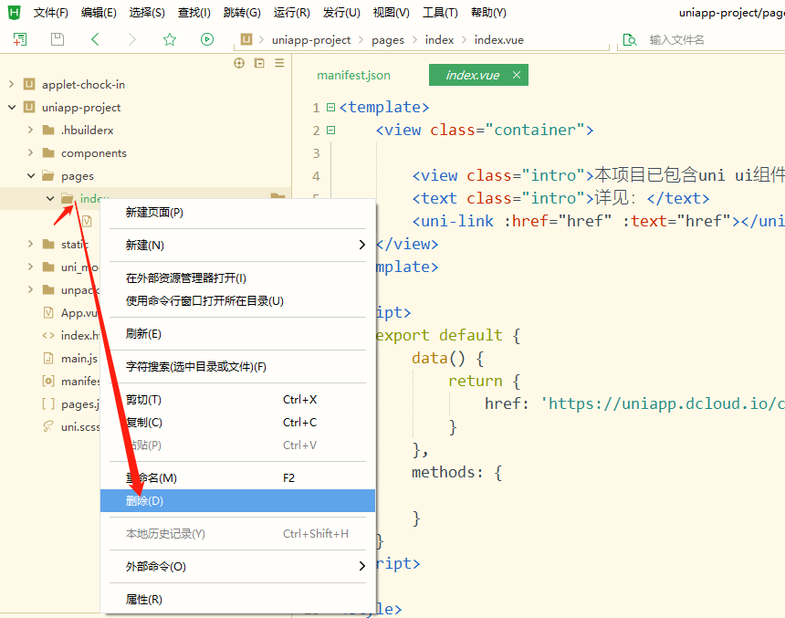Click the index breadcrumb segment
785x618 pixels.
439,40
